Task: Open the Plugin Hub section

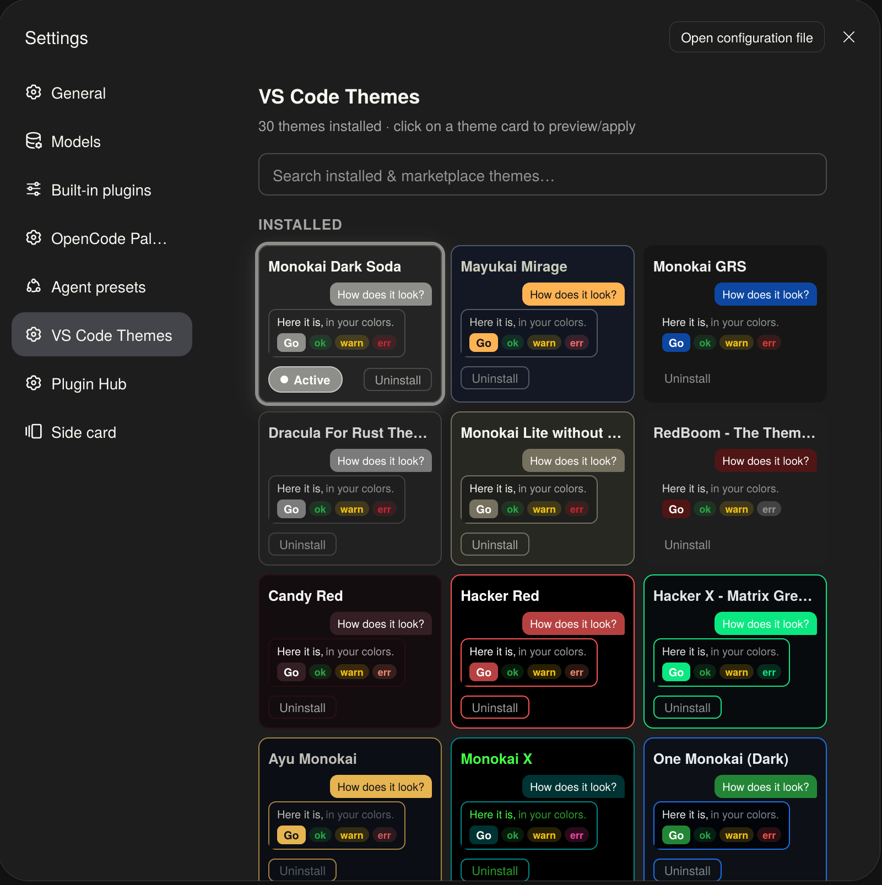Action: coord(102,384)
